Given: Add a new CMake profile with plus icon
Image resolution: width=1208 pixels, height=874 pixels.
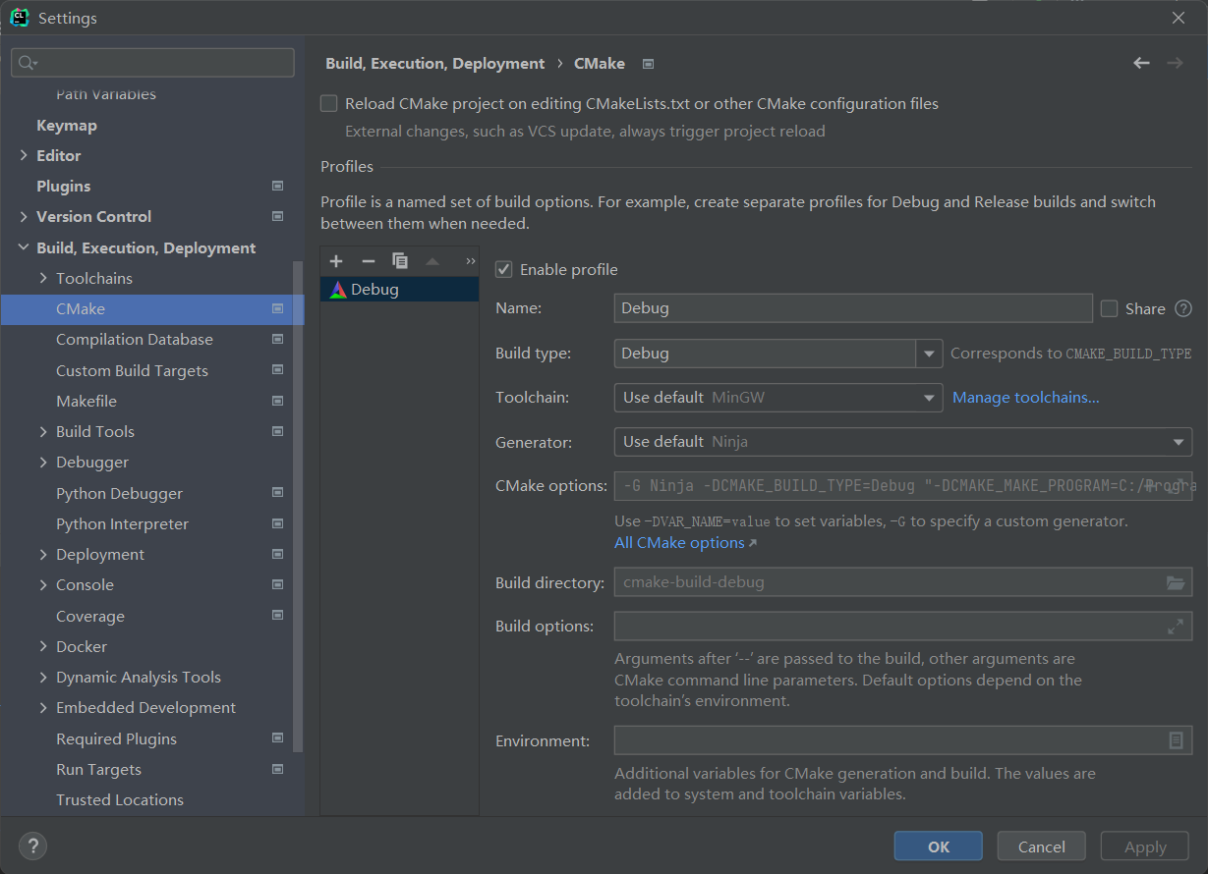Looking at the screenshot, I should click(336, 261).
